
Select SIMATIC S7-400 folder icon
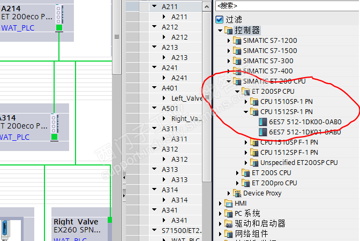click(x=237, y=71)
